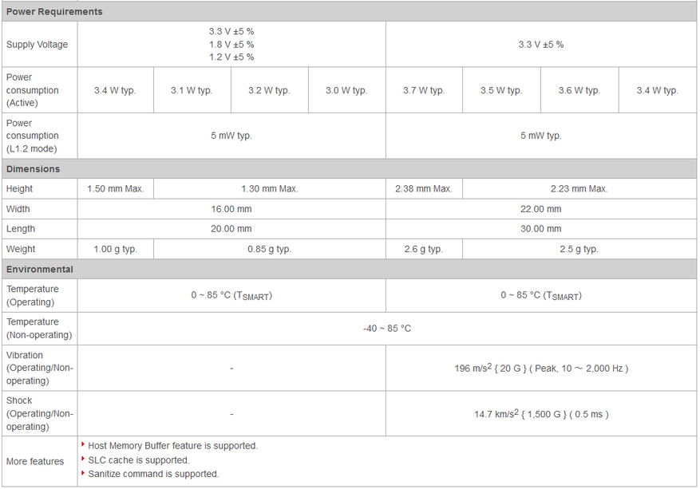Click the 3.2 W typ. power cell
The image size is (700, 489).
(x=269, y=91)
